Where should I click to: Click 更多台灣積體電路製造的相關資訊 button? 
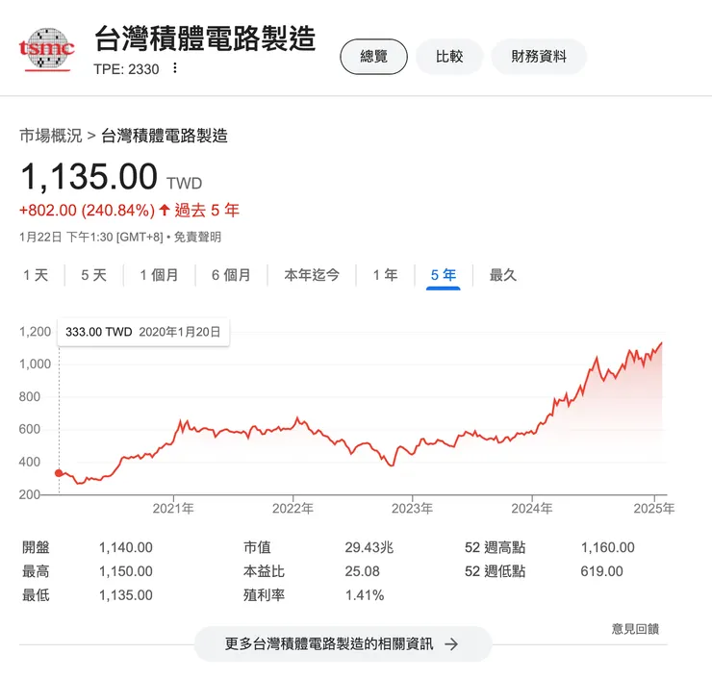(343, 643)
